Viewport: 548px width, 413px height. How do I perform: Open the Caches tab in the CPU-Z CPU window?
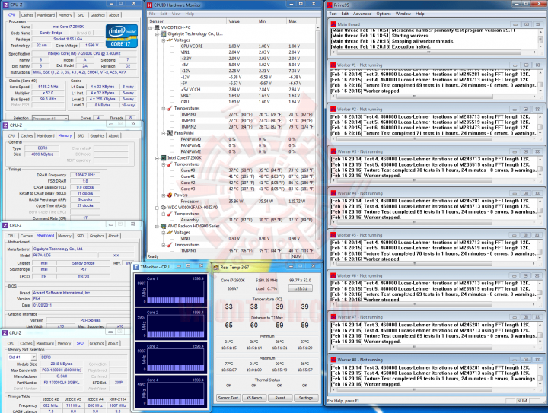(27, 15)
